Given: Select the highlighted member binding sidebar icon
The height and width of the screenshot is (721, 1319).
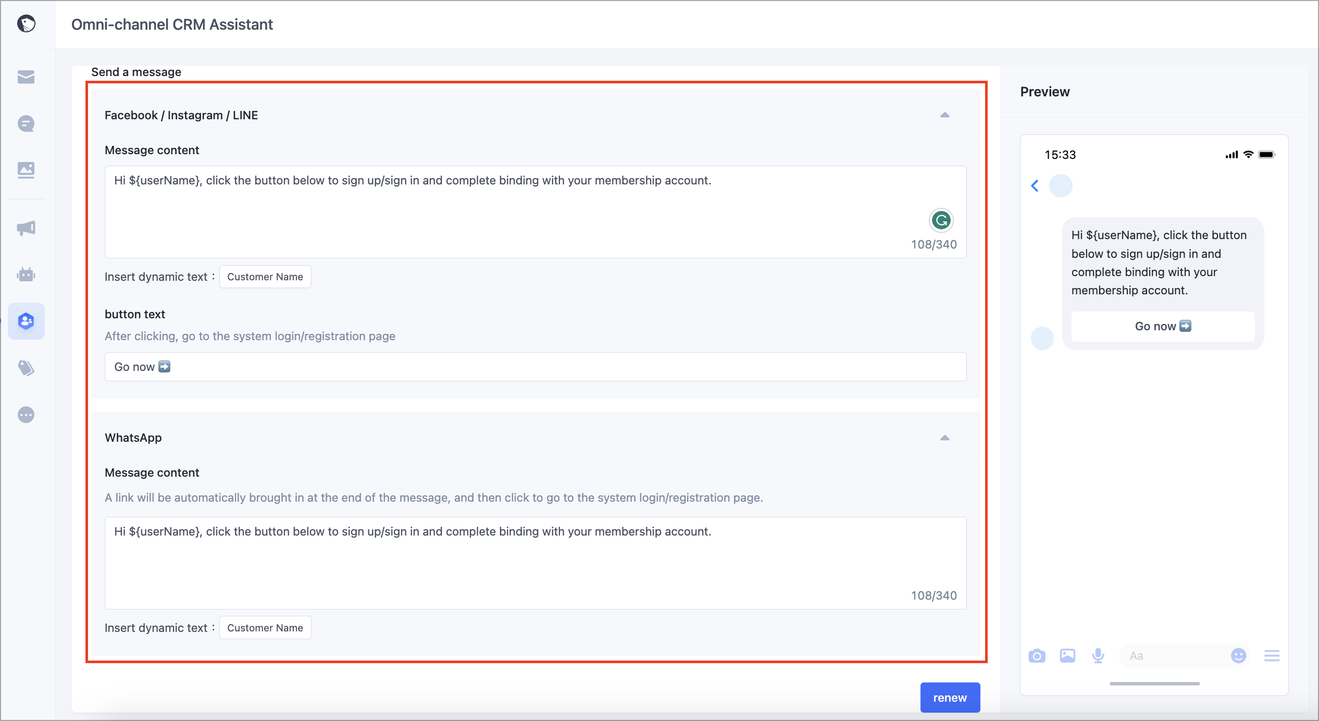Looking at the screenshot, I should point(26,321).
